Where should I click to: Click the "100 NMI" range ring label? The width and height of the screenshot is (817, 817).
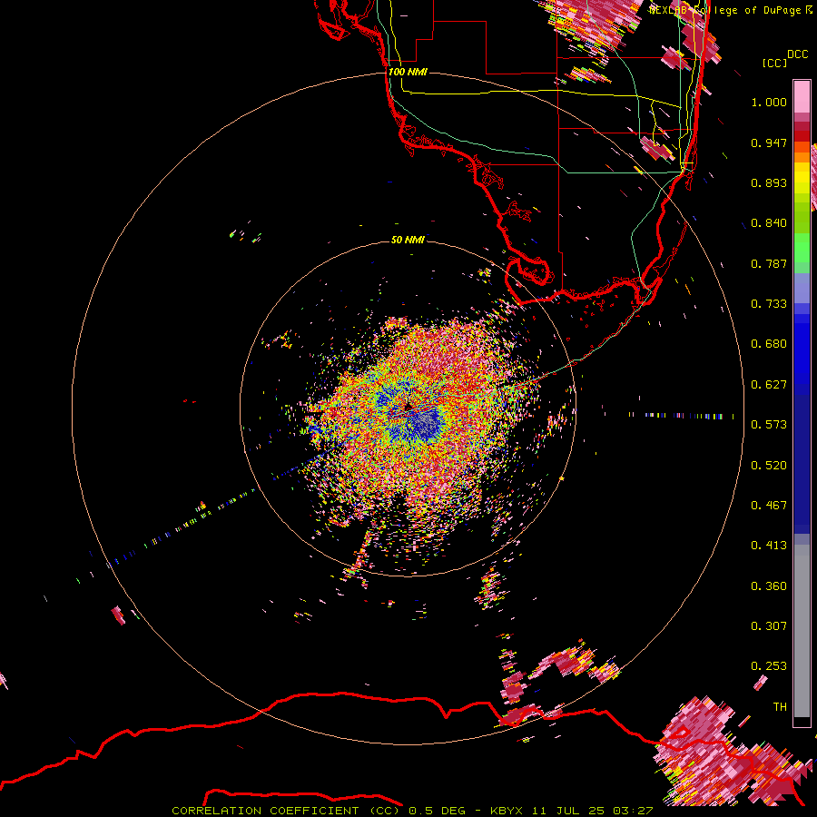[x=408, y=72]
